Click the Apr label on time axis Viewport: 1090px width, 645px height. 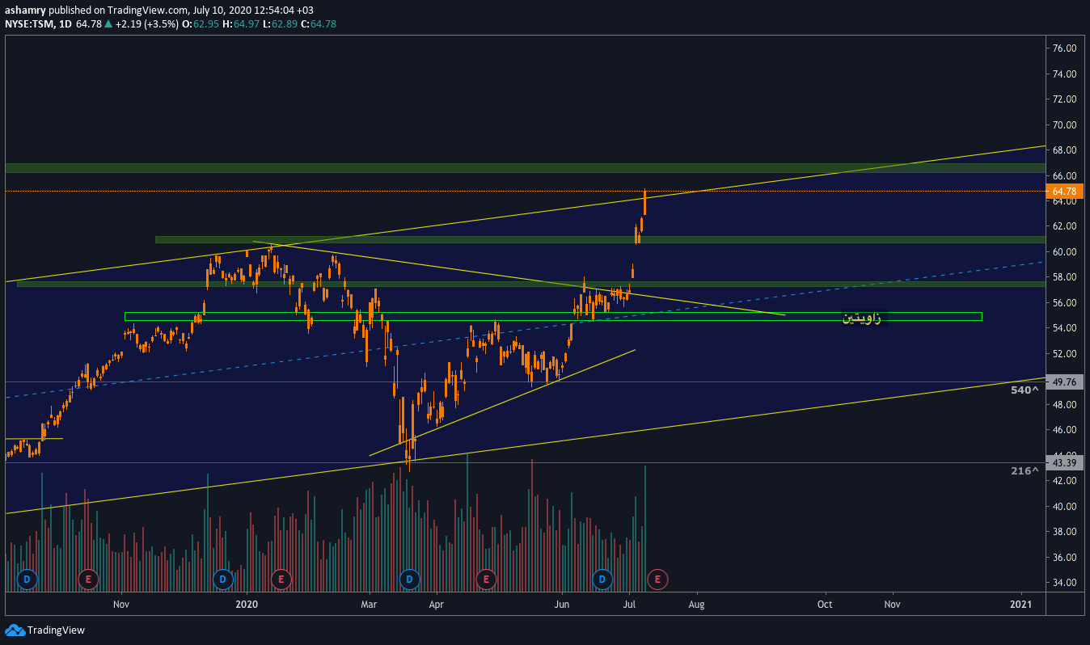pos(437,604)
